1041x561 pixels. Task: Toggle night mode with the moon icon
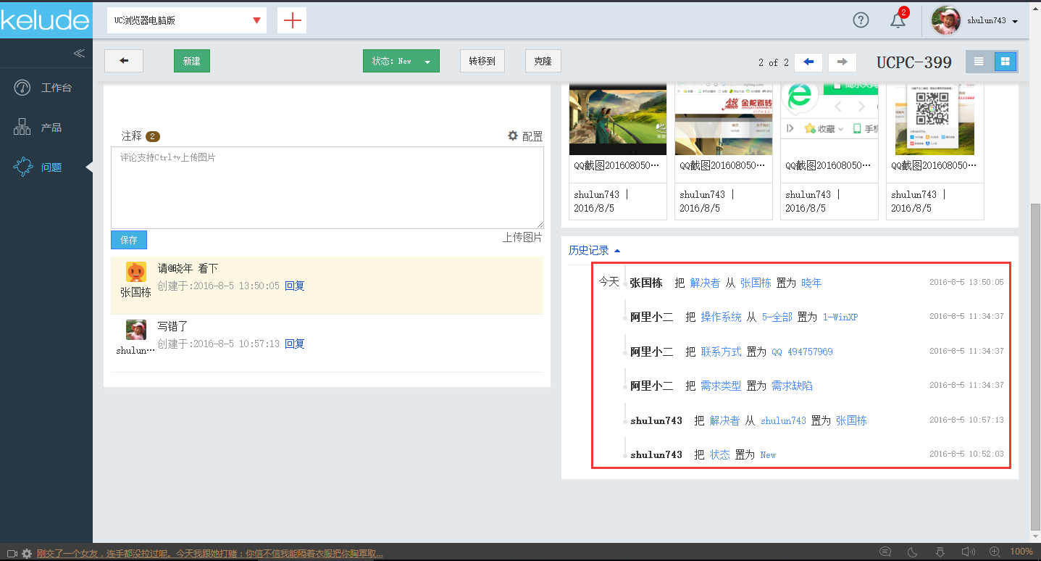[913, 552]
